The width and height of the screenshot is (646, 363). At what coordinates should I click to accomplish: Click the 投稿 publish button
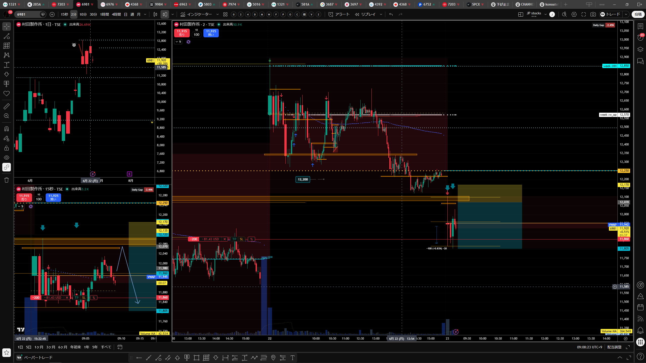click(638, 14)
